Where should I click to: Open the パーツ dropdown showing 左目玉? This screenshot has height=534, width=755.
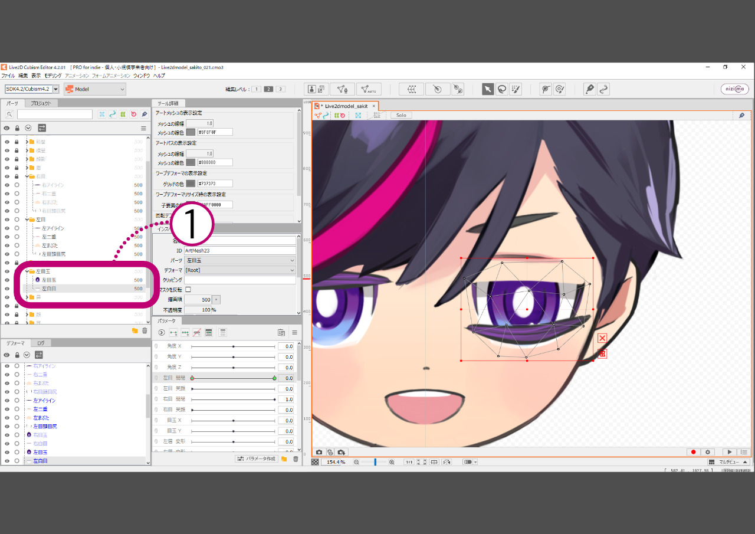coord(240,260)
